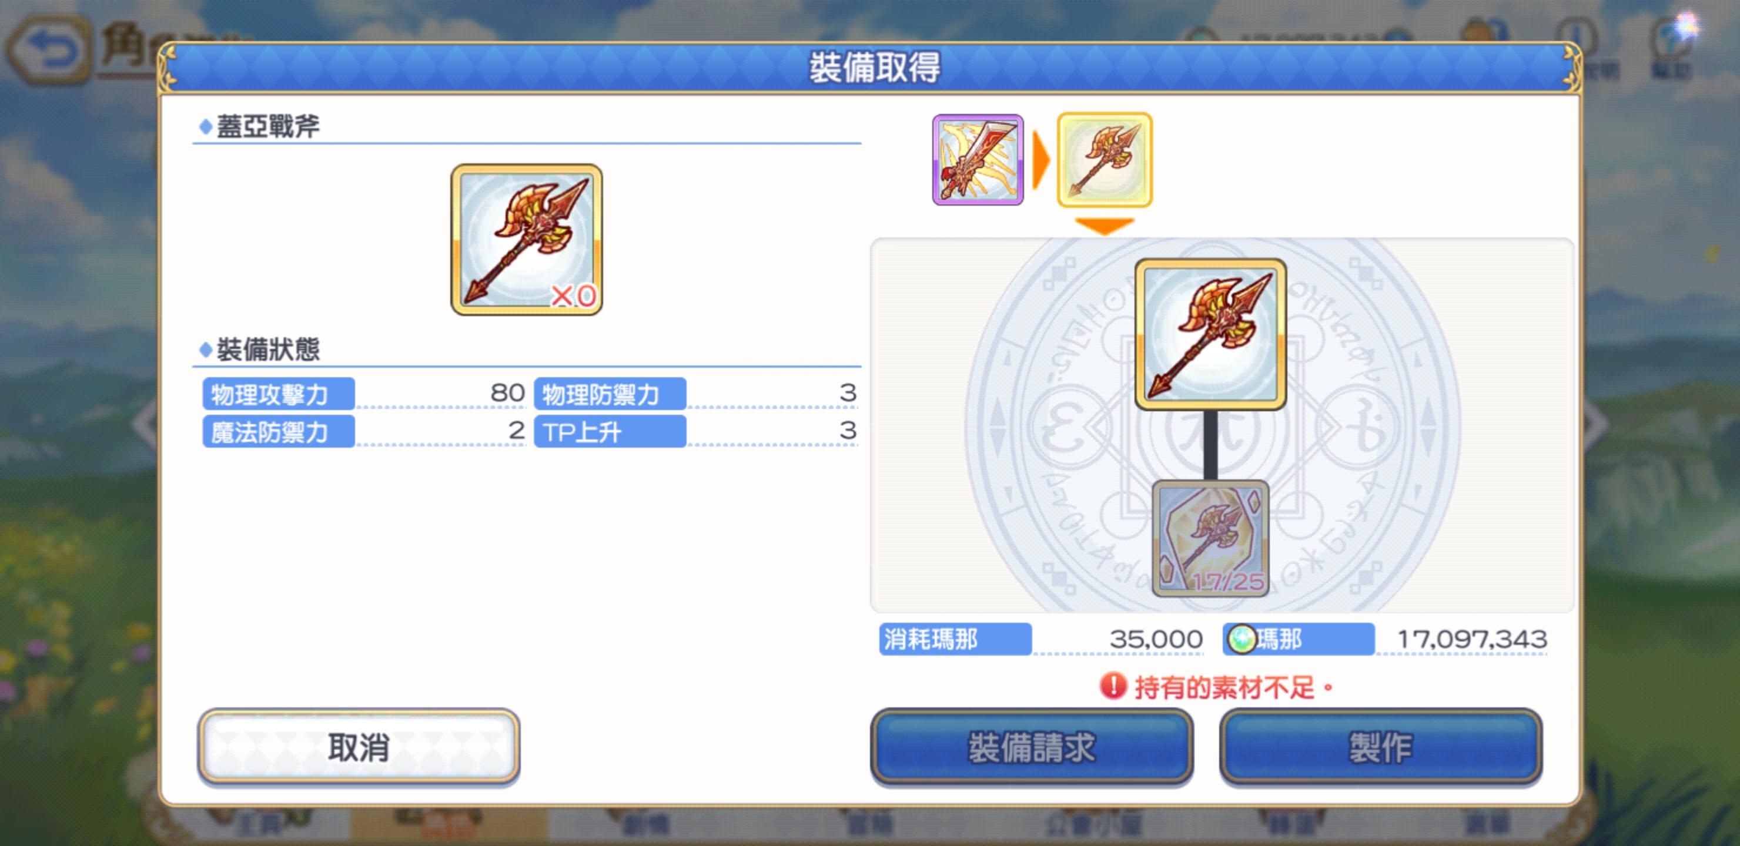Tap the 消耗瑪那 cost label
This screenshot has height=846, width=1740.
pyautogui.click(x=955, y=639)
